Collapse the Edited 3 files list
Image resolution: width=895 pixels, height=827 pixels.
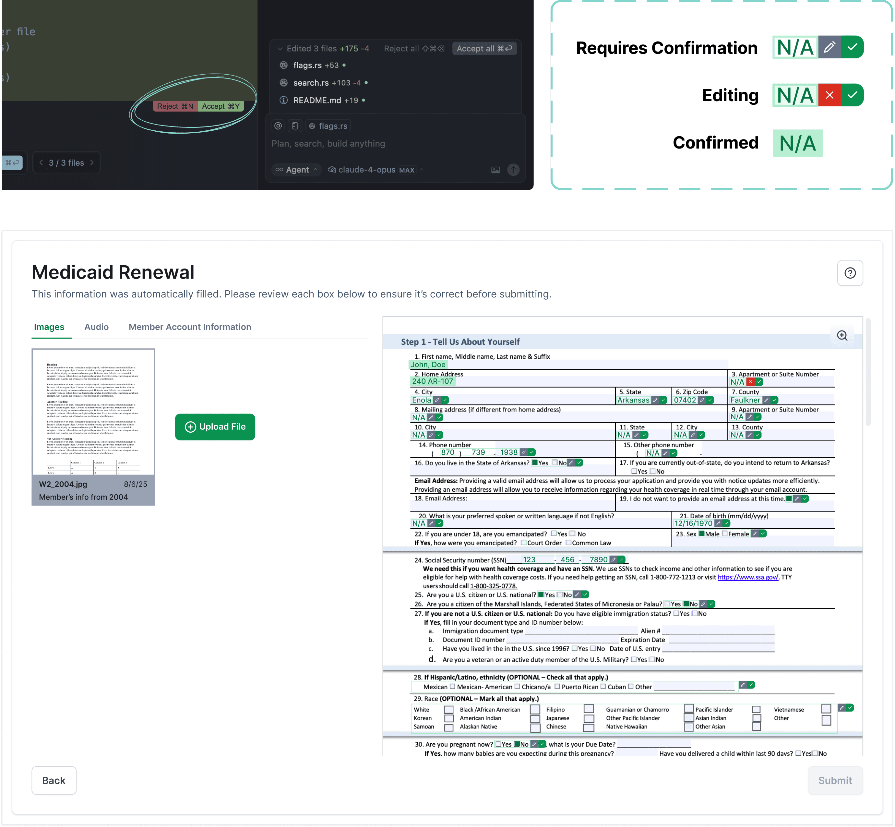280,49
